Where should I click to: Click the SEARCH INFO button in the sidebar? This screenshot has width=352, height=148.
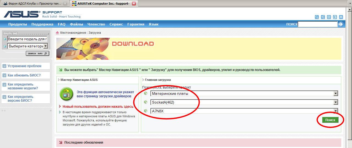pos(37,53)
